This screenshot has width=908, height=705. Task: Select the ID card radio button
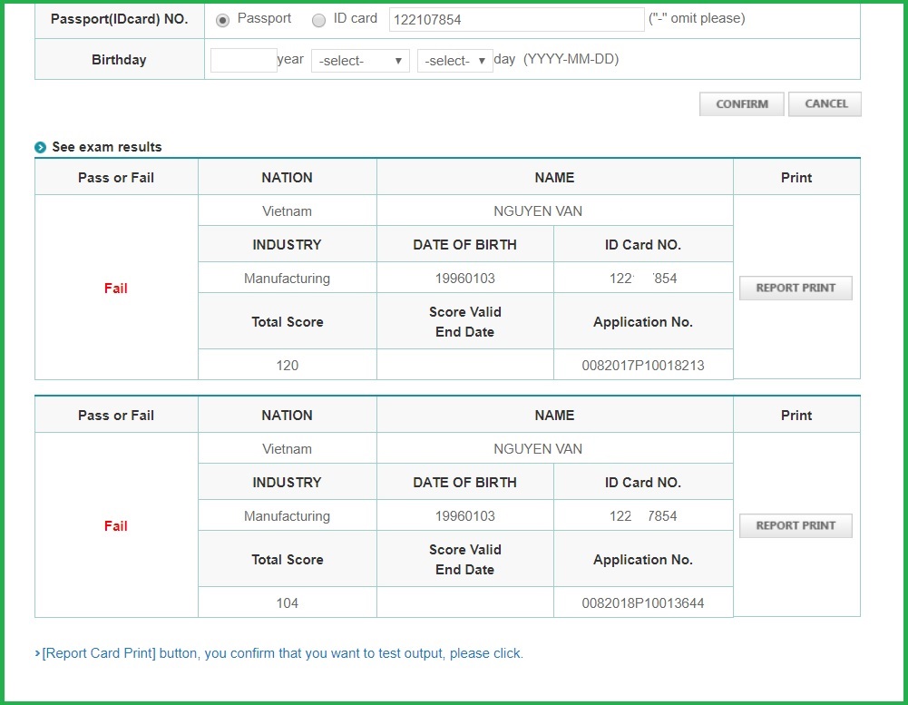pos(318,21)
